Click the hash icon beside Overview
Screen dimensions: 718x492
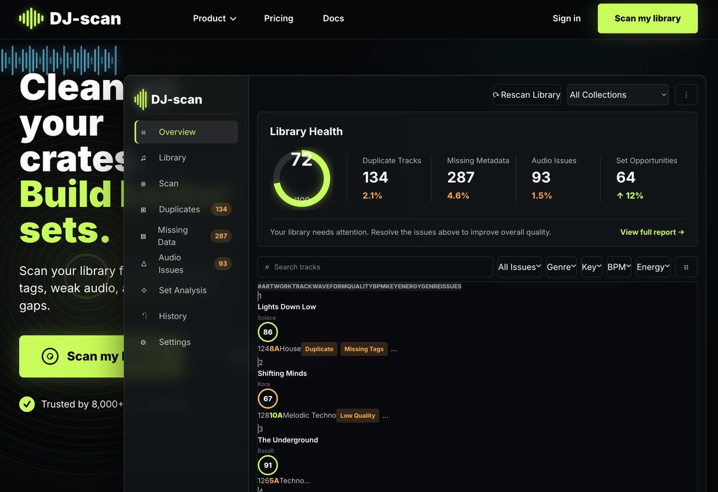144,132
